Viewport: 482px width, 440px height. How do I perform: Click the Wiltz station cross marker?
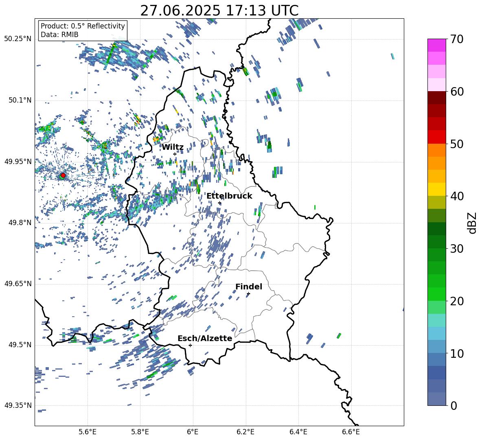coord(175,154)
